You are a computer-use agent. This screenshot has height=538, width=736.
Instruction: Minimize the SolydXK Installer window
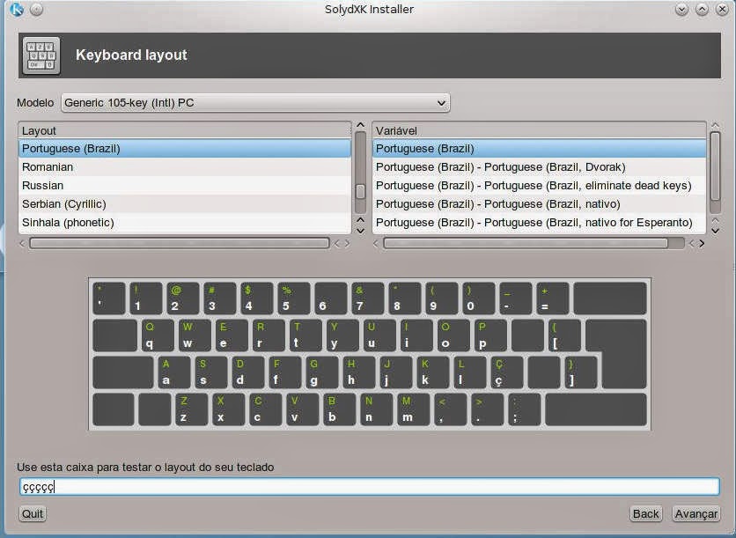click(x=682, y=10)
